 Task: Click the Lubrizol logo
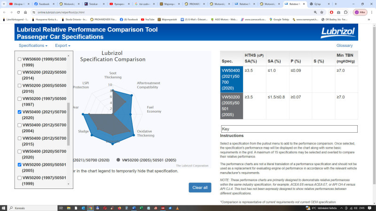[x=337, y=32]
